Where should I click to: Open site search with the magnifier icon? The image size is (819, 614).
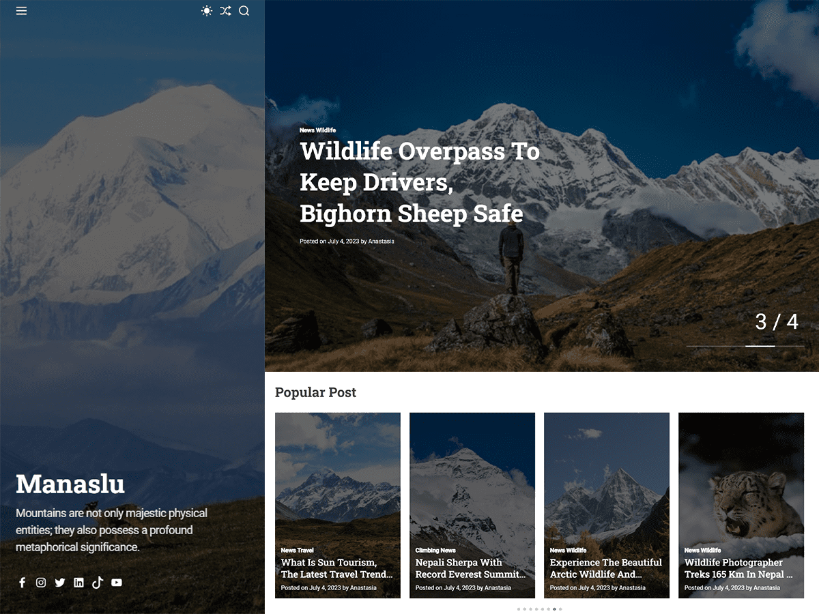point(244,11)
